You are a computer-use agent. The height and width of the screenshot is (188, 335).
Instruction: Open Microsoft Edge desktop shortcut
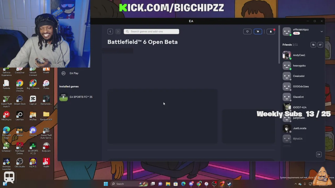[7, 133]
